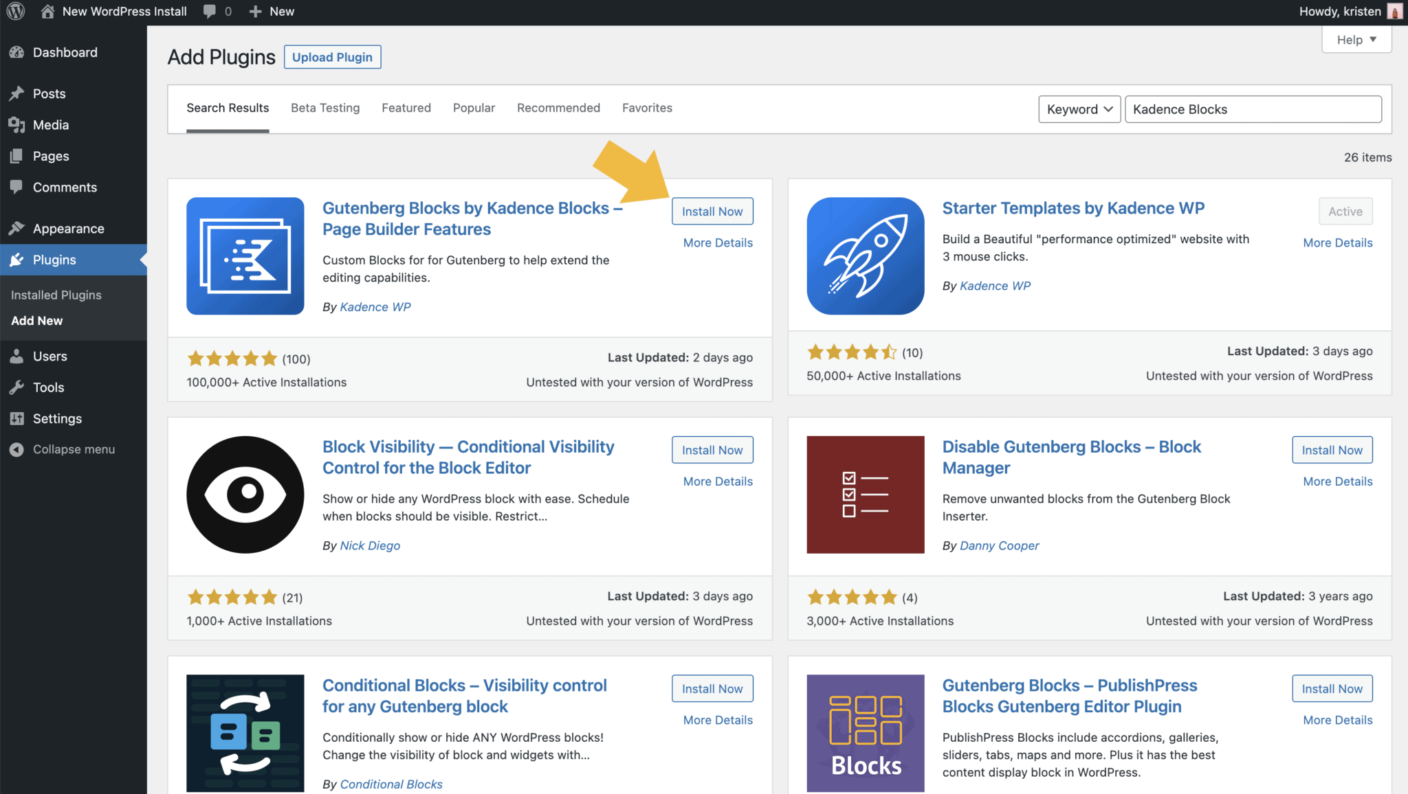The image size is (1408, 794).
Task: Click the Dashboard gauge icon in sidebar
Action: pos(16,53)
